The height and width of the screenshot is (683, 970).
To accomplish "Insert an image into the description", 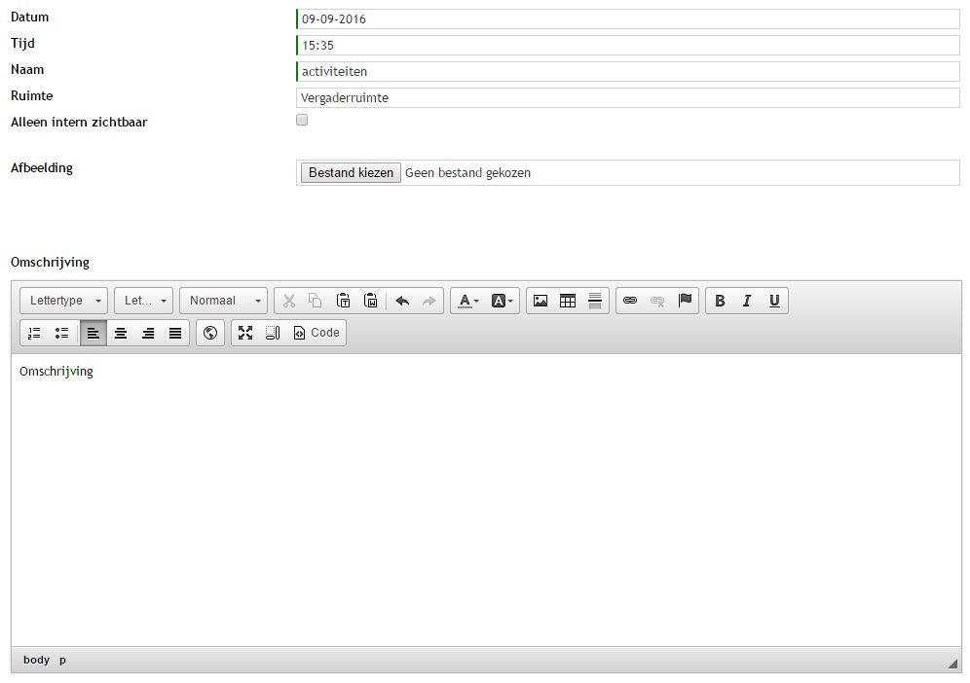I will (541, 301).
